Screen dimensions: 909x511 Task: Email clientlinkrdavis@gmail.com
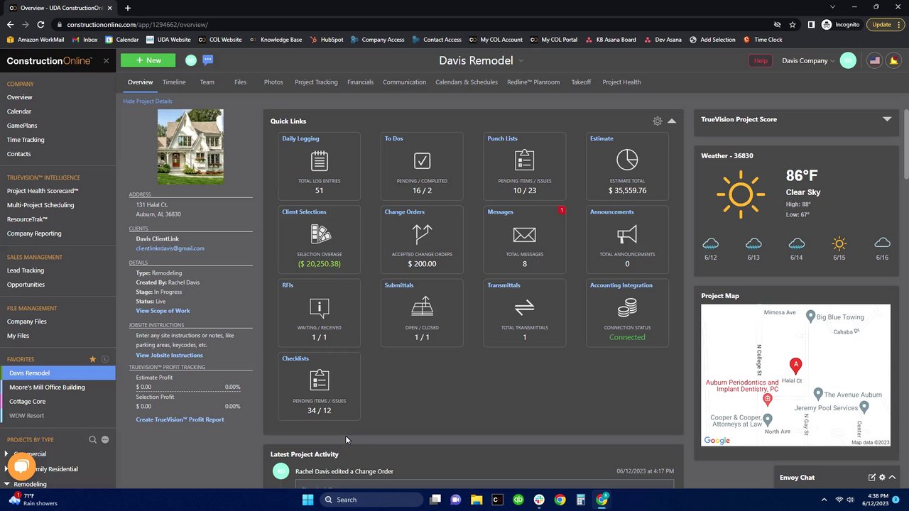pyautogui.click(x=170, y=248)
